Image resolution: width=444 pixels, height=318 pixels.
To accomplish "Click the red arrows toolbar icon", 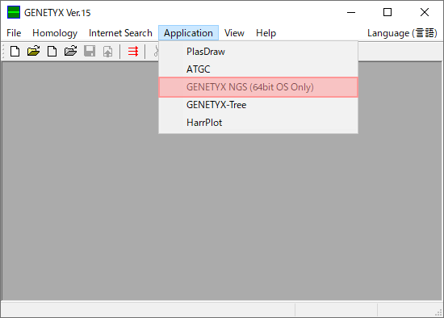I will point(133,52).
